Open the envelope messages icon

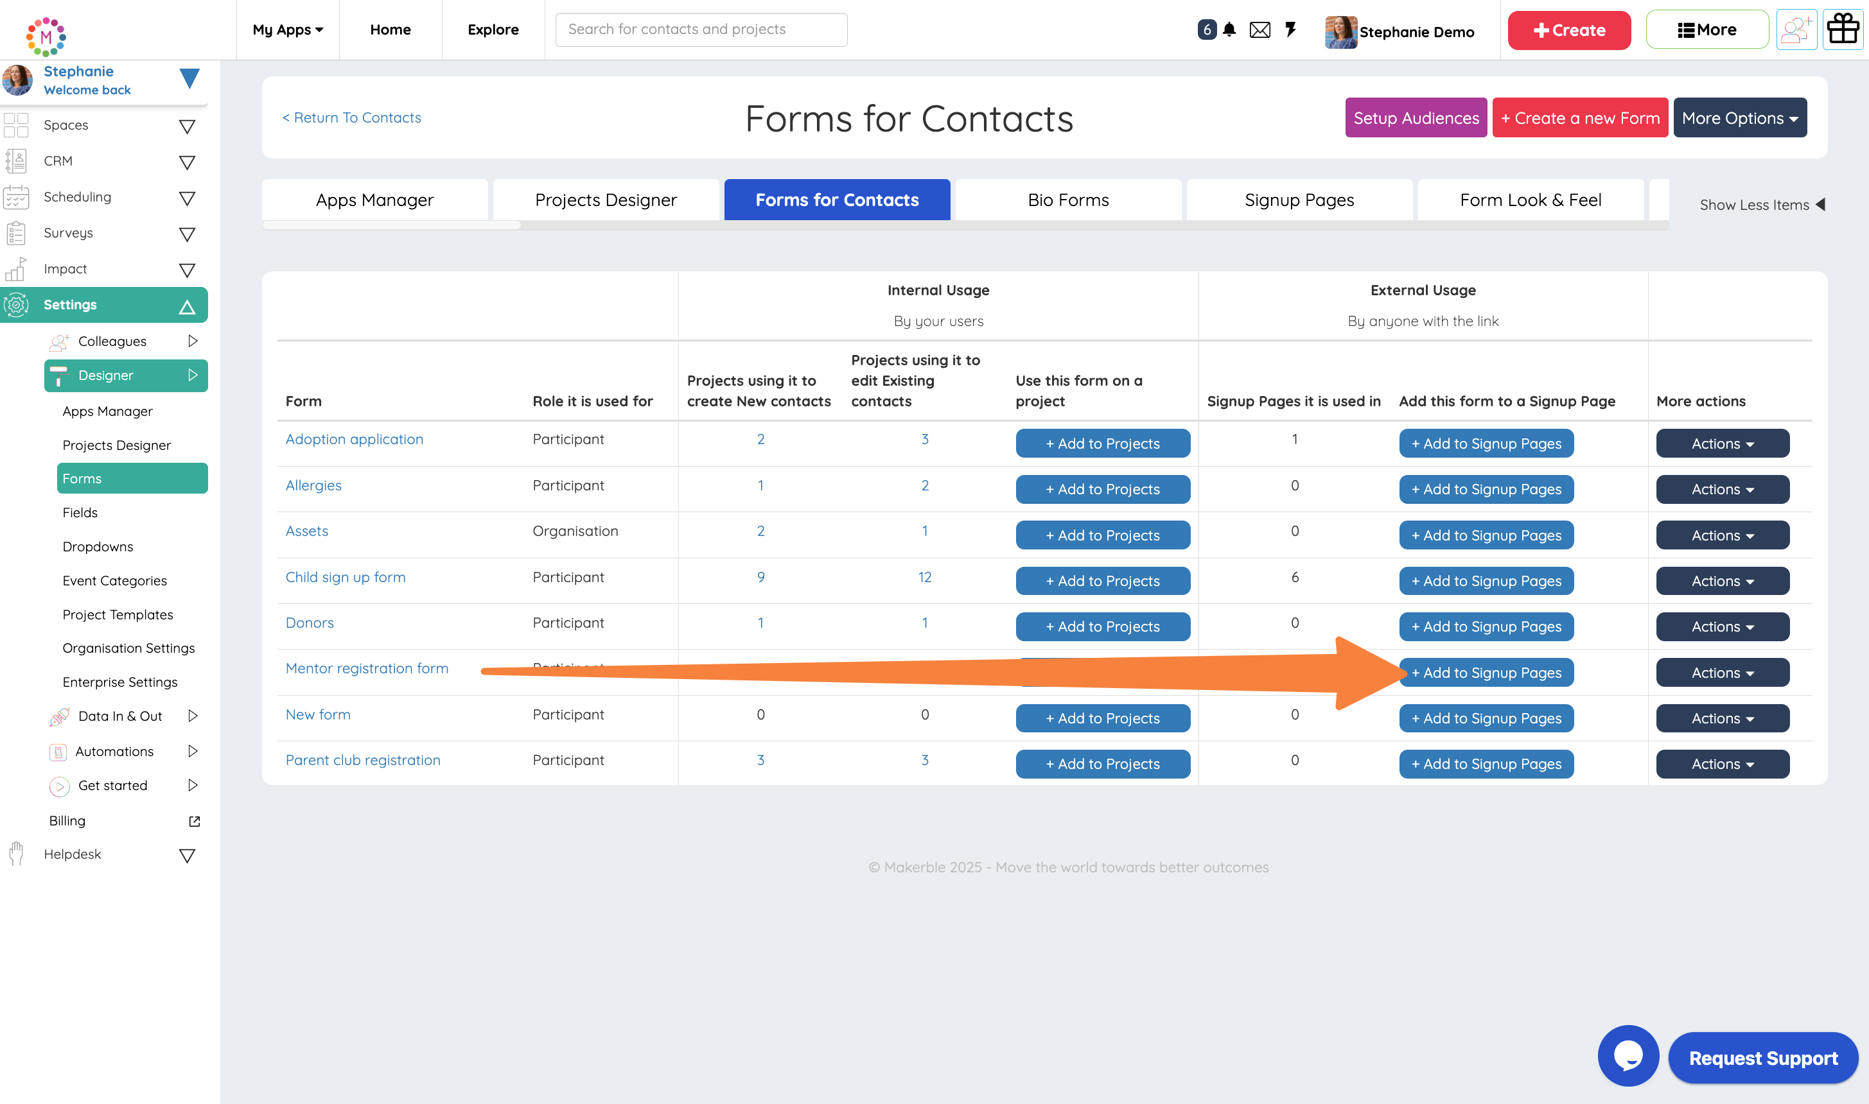1259,30
